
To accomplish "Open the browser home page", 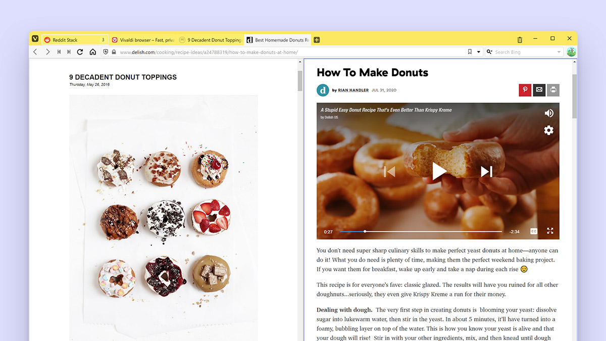I will 92,52.
